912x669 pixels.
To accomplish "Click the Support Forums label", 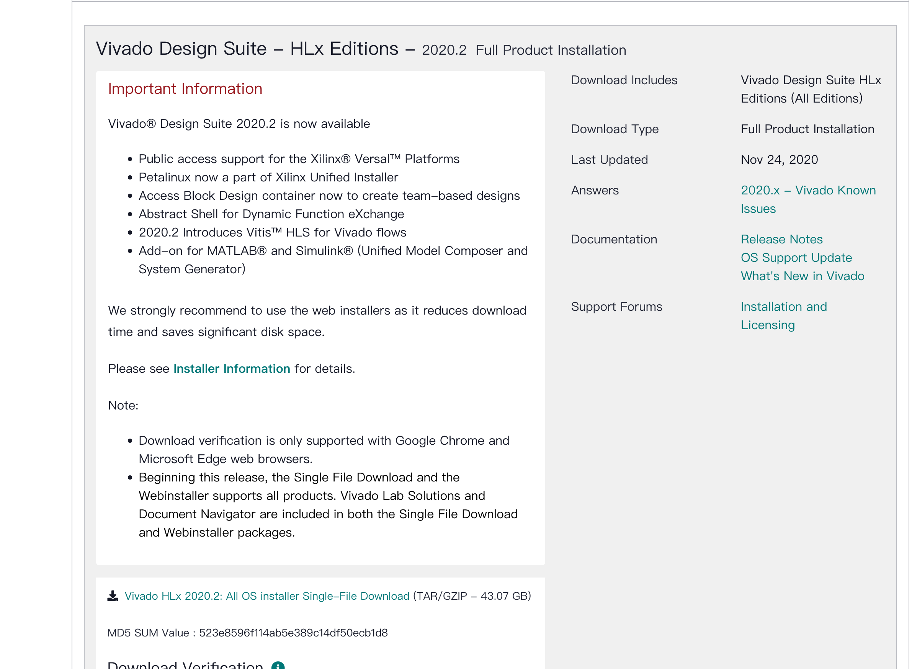I will click(x=616, y=307).
